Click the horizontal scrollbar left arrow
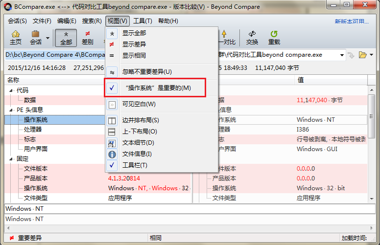 click(8, 228)
